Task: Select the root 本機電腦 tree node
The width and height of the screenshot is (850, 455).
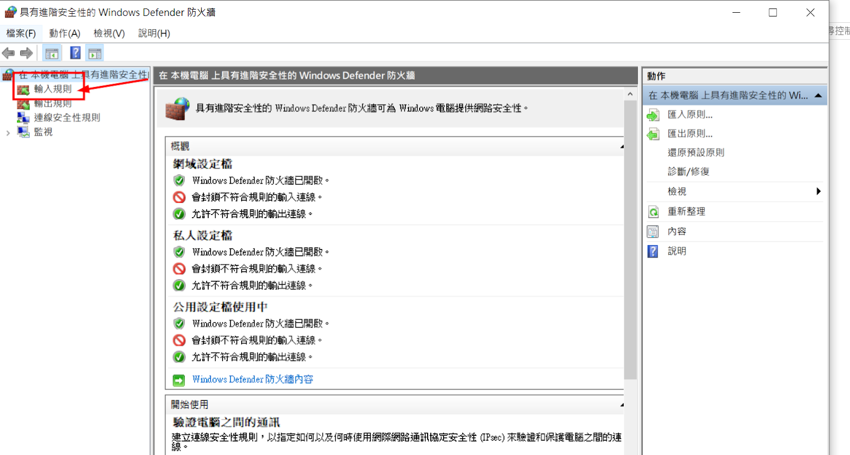Action: tap(83, 75)
